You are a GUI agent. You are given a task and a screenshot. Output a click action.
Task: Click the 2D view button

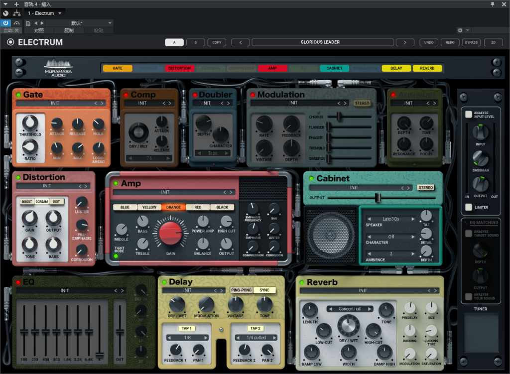pos(493,42)
